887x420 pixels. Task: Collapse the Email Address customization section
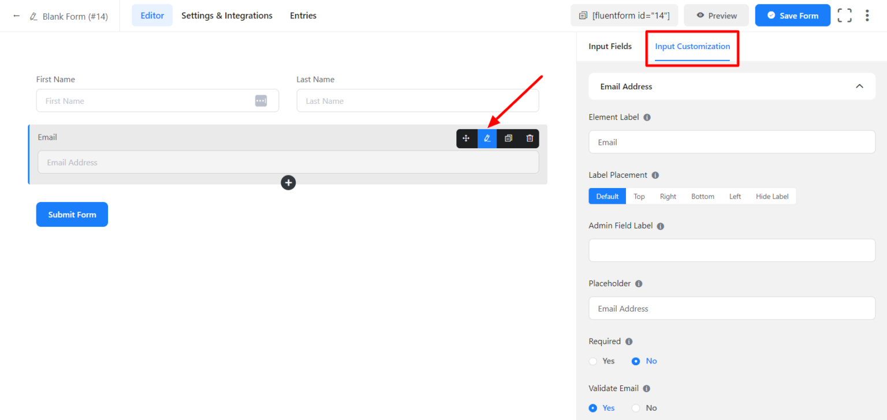pyautogui.click(x=859, y=85)
